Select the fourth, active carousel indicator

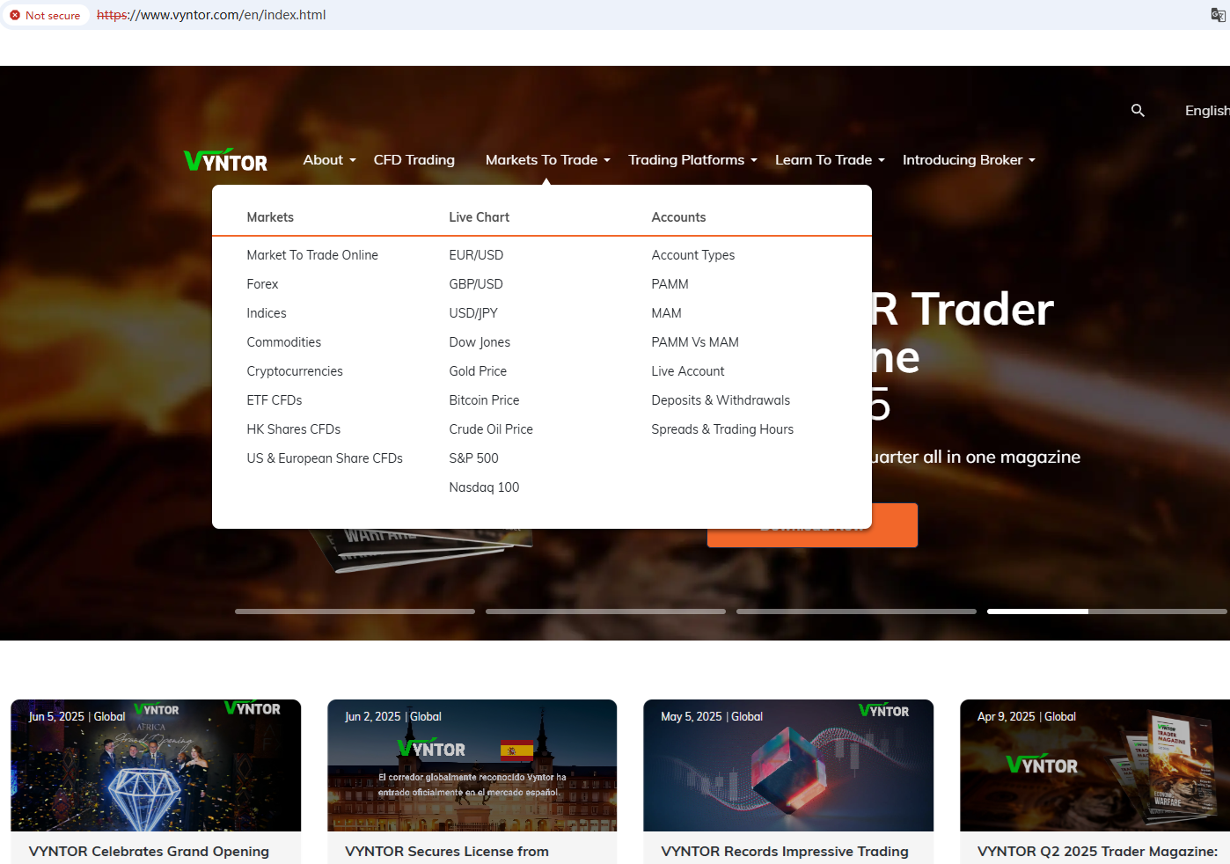(1107, 611)
